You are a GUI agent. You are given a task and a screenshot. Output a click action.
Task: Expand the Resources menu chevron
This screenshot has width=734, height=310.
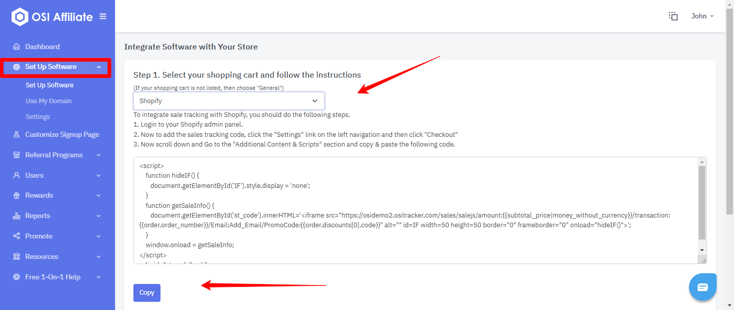click(x=99, y=256)
